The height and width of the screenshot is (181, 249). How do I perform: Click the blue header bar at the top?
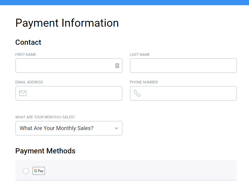tap(124, 2)
